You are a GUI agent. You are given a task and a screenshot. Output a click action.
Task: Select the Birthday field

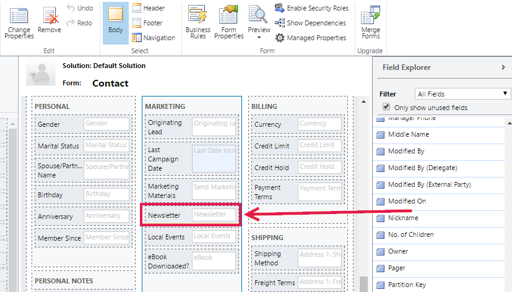click(x=84, y=194)
